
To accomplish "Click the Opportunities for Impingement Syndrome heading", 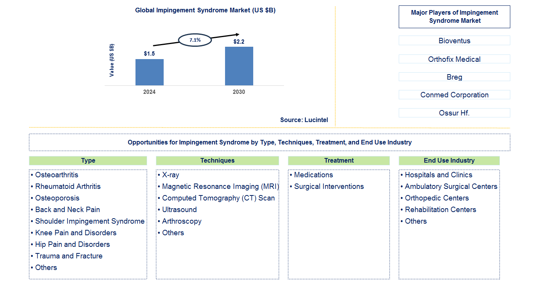I will click(269, 142).
